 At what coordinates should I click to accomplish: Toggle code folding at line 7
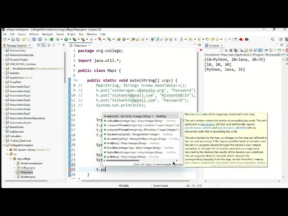(76, 81)
